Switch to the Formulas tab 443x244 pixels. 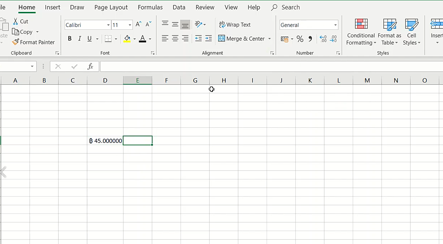pos(150,7)
